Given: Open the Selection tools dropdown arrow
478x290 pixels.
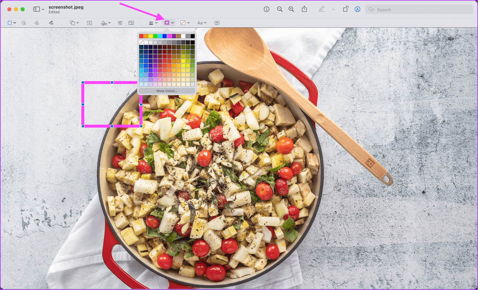Looking at the screenshot, I should [x=15, y=23].
